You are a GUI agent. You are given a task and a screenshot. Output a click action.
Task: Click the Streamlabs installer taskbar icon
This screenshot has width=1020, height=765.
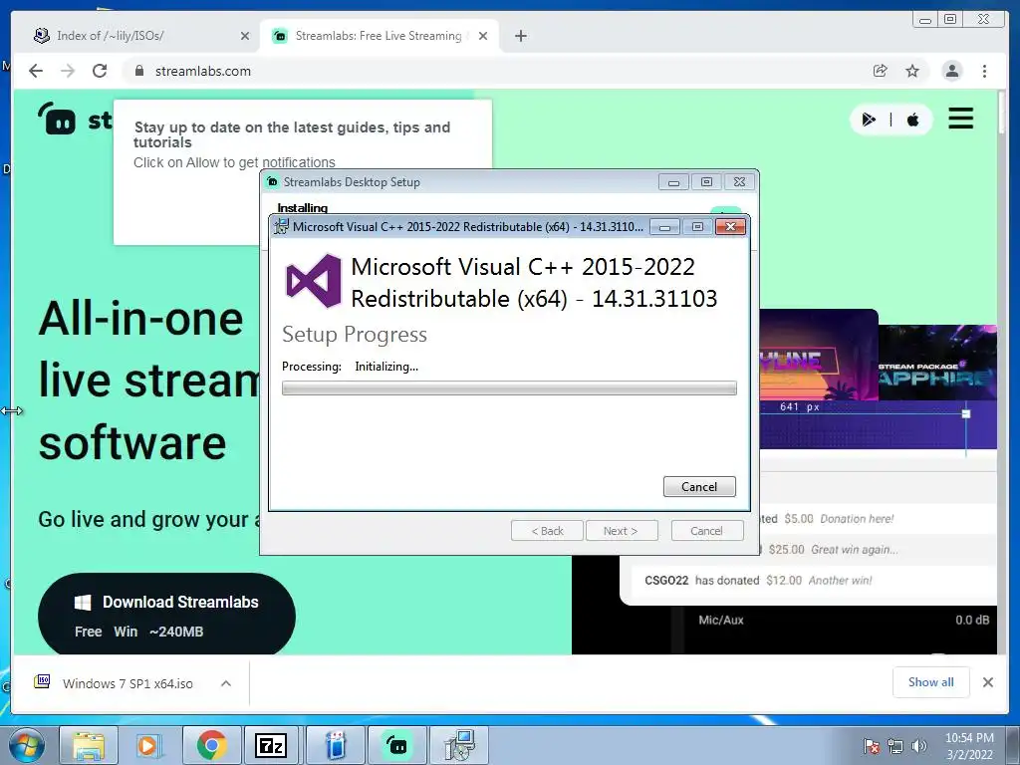point(396,746)
